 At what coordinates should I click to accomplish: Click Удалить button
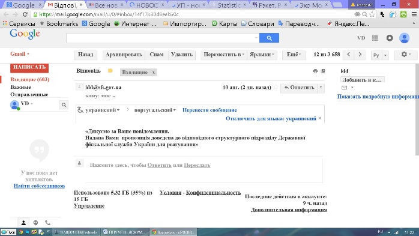tap(182, 55)
